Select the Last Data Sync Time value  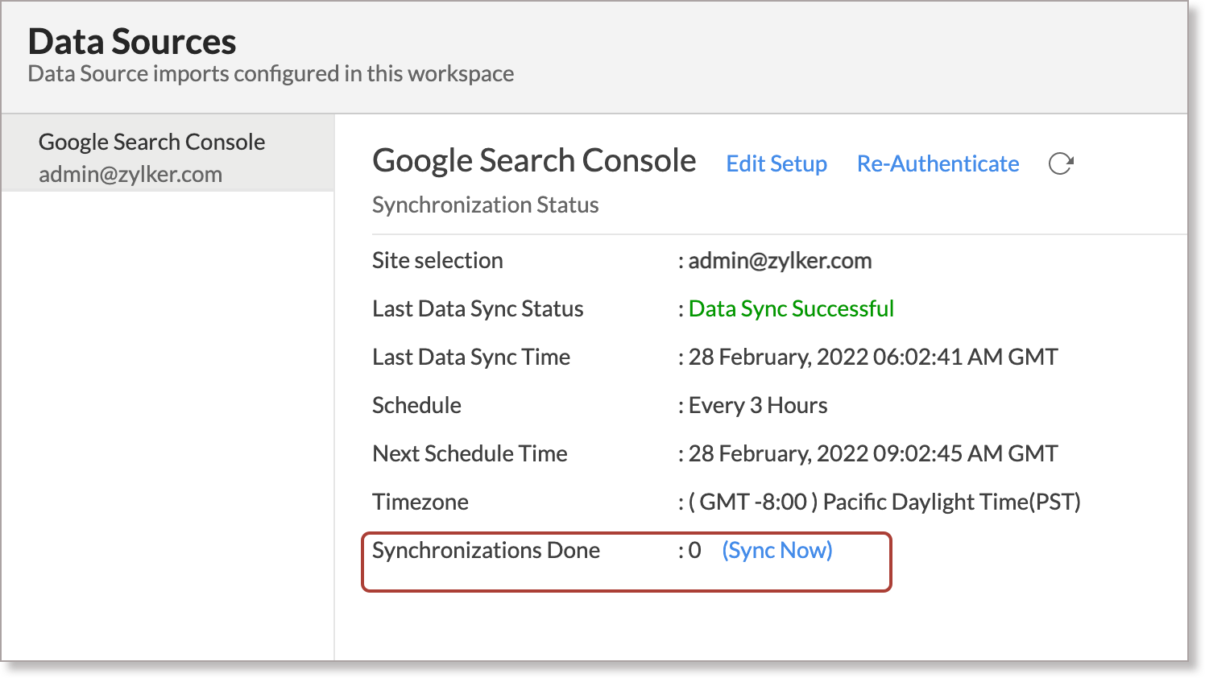[873, 357]
